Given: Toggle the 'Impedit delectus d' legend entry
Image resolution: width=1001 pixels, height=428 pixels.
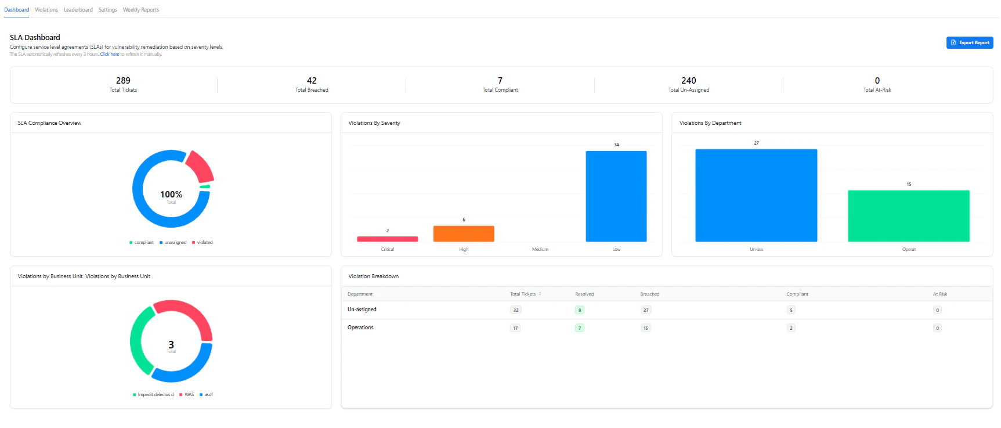Looking at the screenshot, I should pyautogui.click(x=153, y=394).
